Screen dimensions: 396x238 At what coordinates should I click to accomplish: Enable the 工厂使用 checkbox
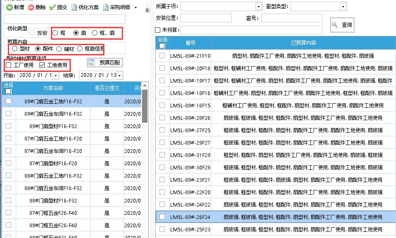(x=9, y=65)
